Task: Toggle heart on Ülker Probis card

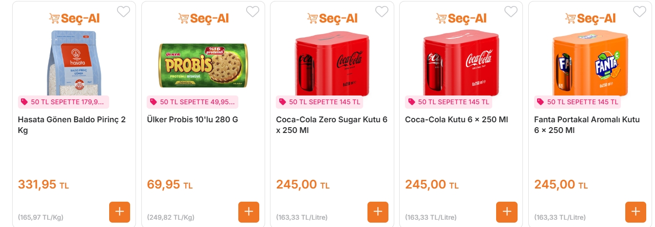Action: coord(252,12)
